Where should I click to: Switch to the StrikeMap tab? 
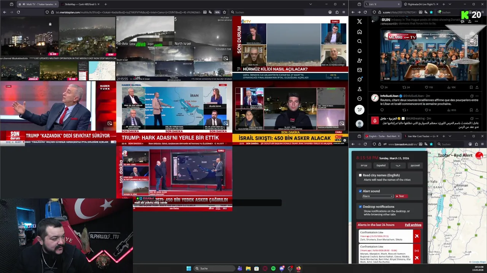80,4
